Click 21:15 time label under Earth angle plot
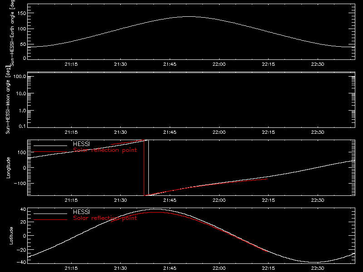Viewport: 363px width, 272px height. tap(71, 64)
